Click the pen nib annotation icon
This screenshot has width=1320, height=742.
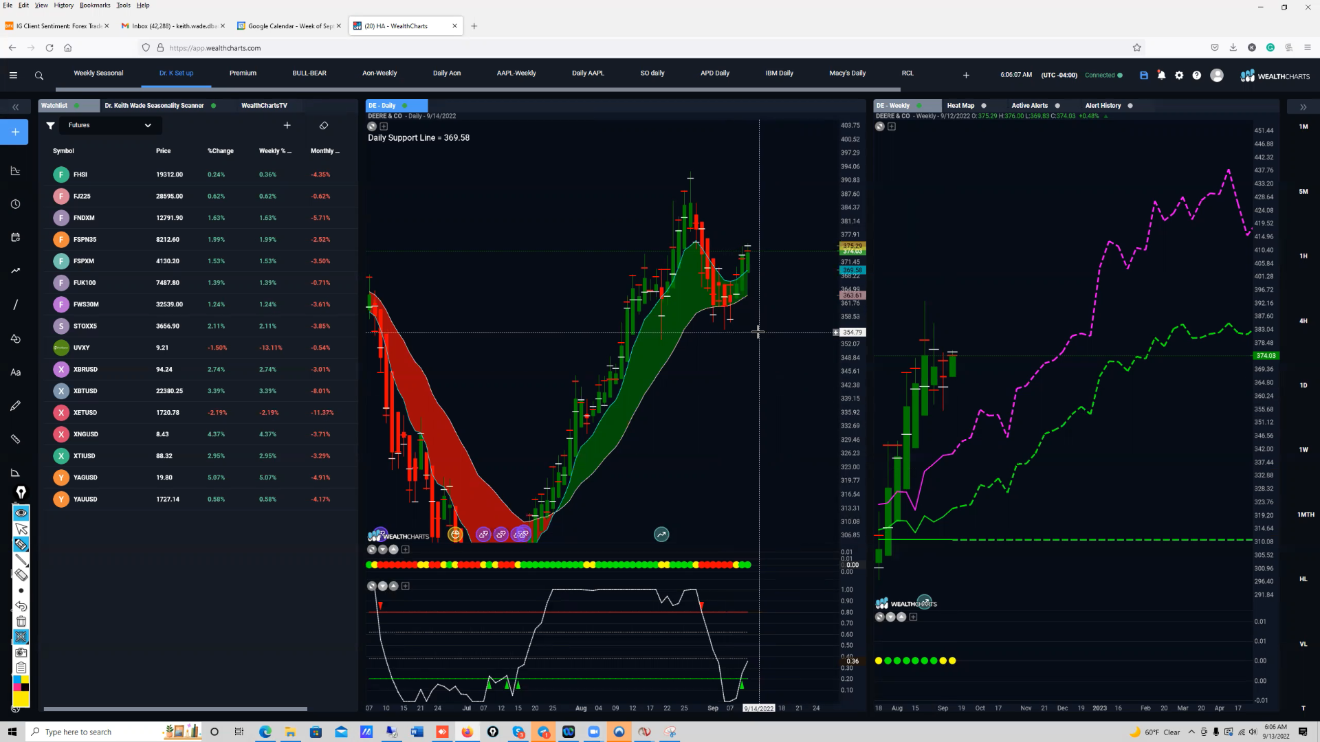[21, 492]
